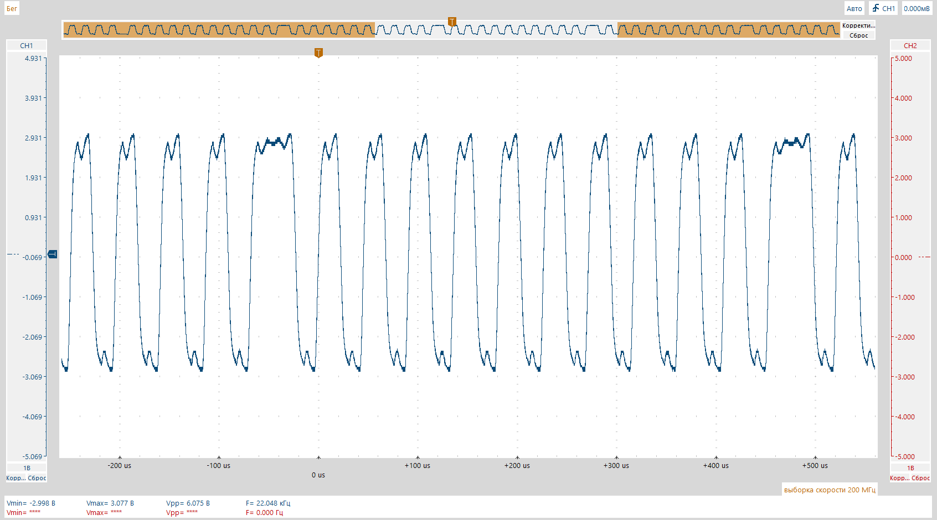Click the "выборка скорости 200 МГц" sample rate label
Image resolution: width=937 pixels, height=520 pixels.
coord(830,490)
